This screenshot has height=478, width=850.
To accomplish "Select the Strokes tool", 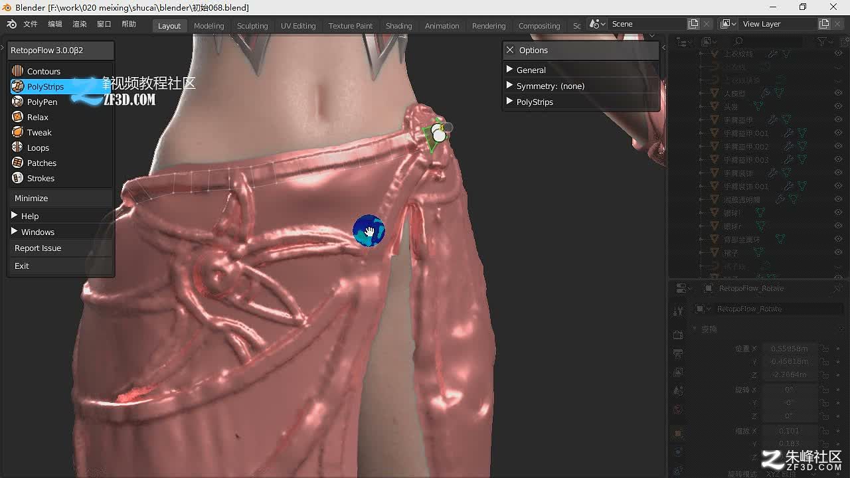I will pos(60,178).
